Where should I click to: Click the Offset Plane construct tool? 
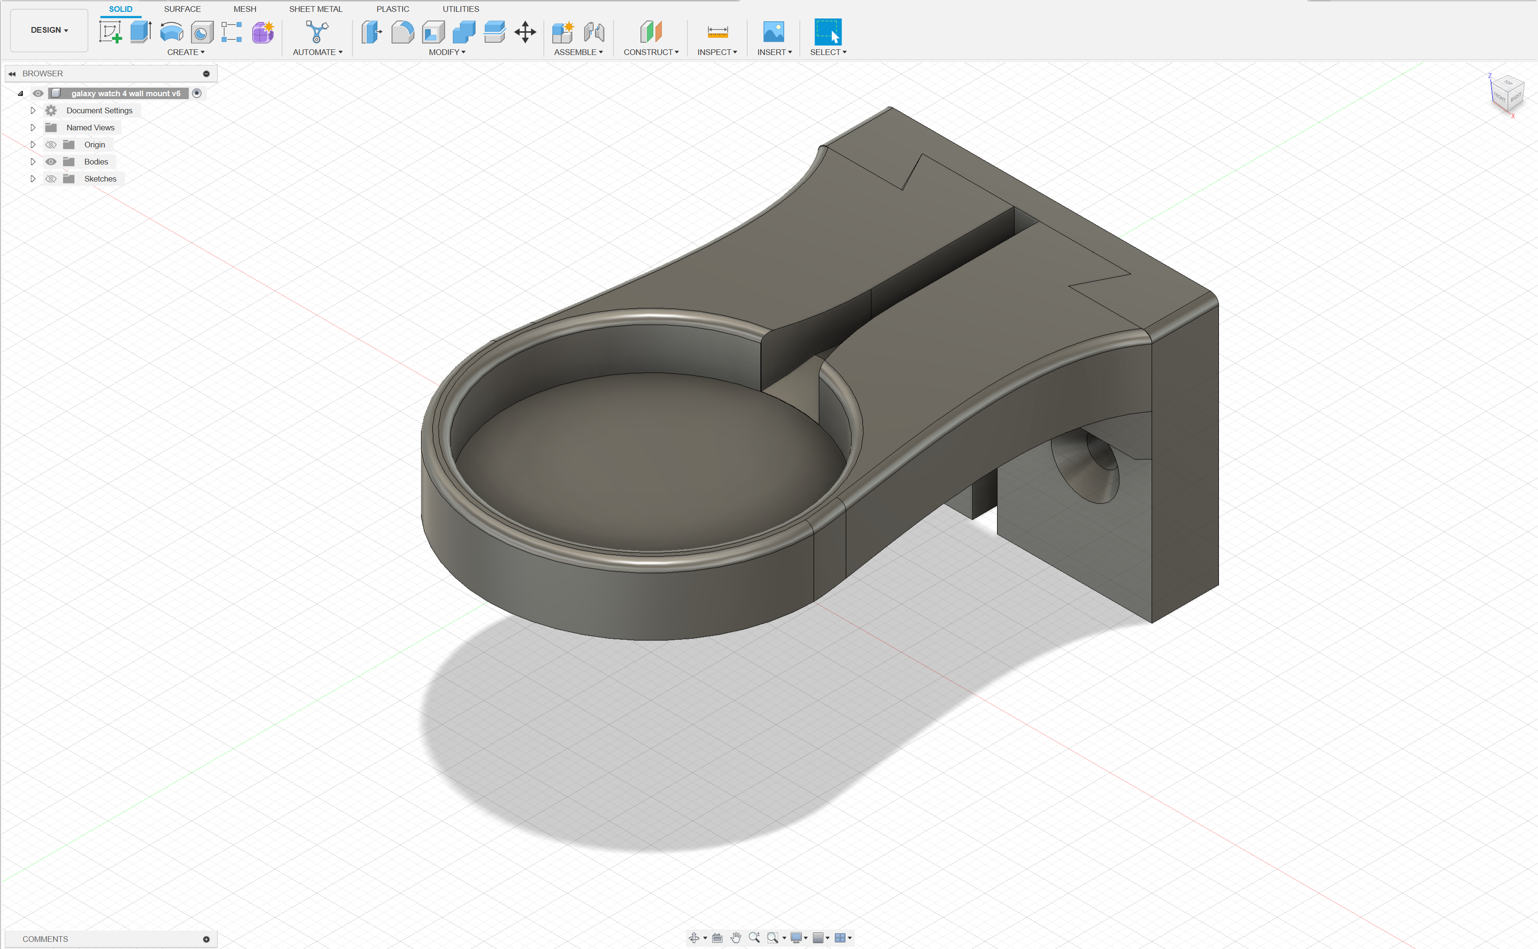pos(651,31)
